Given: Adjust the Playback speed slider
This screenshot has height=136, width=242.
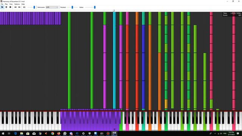Looking at the screenshot, I should click(x=72, y=7).
